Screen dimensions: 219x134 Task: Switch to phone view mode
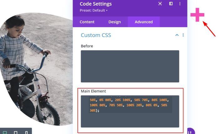(26, 132)
